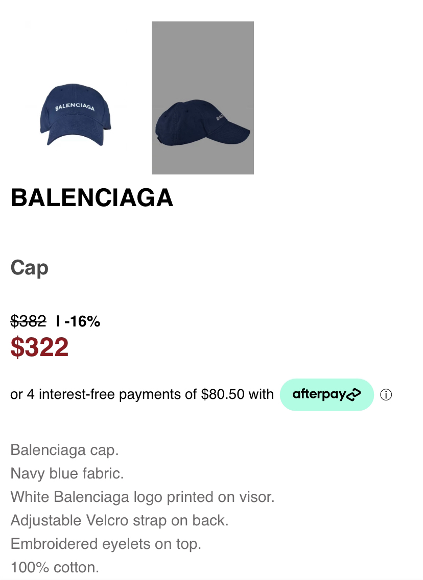Click the 'Embroidered eyelets on top' line

click(106, 544)
